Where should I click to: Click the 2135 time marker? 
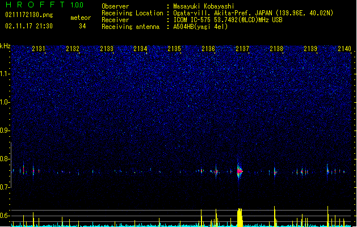[x=174, y=49]
